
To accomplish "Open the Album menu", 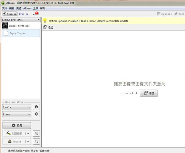I will click(x=27, y=8).
